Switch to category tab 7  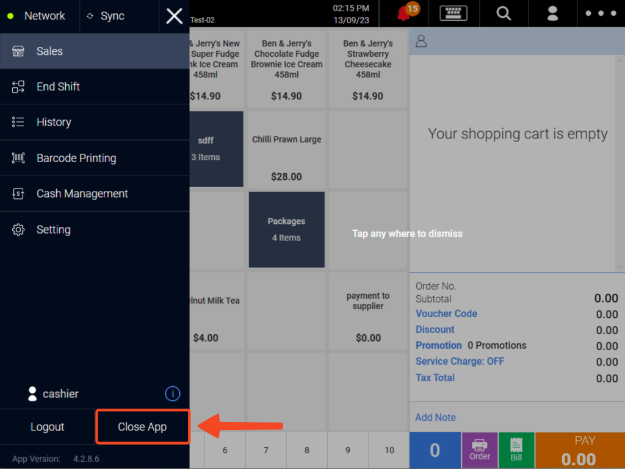tap(266, 450)
